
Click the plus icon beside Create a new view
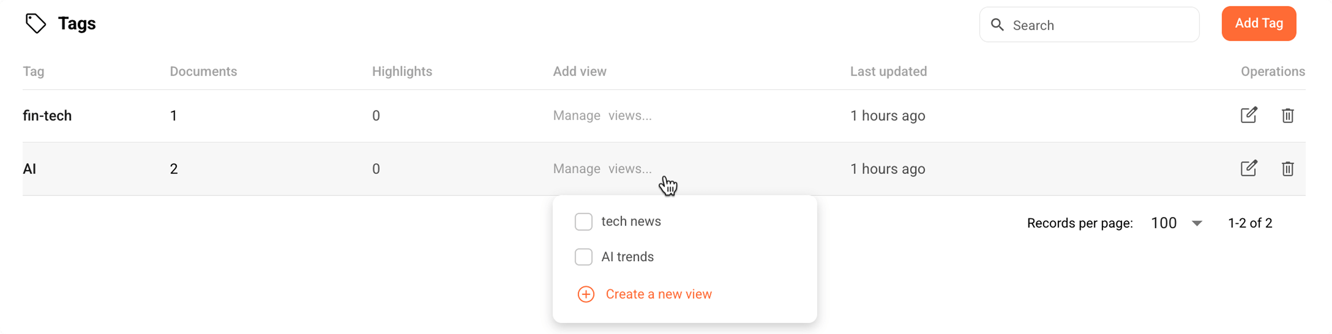(585, 294)
